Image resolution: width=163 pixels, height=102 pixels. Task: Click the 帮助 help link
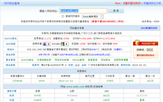(x=121, y=22)
